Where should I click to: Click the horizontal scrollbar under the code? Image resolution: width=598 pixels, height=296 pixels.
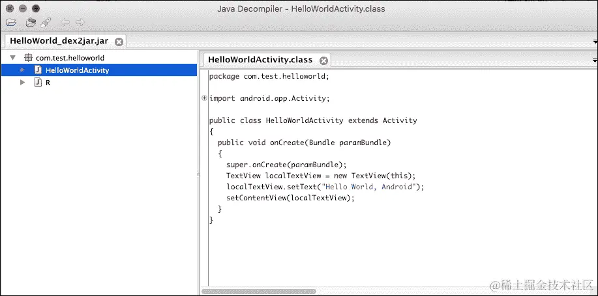pos(259,291)
